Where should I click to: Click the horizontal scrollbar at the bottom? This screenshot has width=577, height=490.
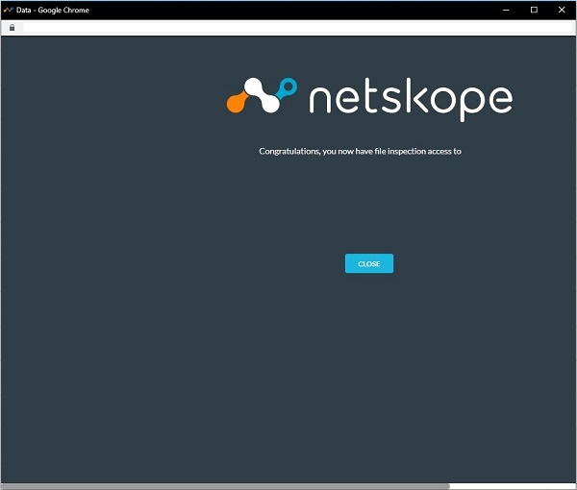coord(225,486)
